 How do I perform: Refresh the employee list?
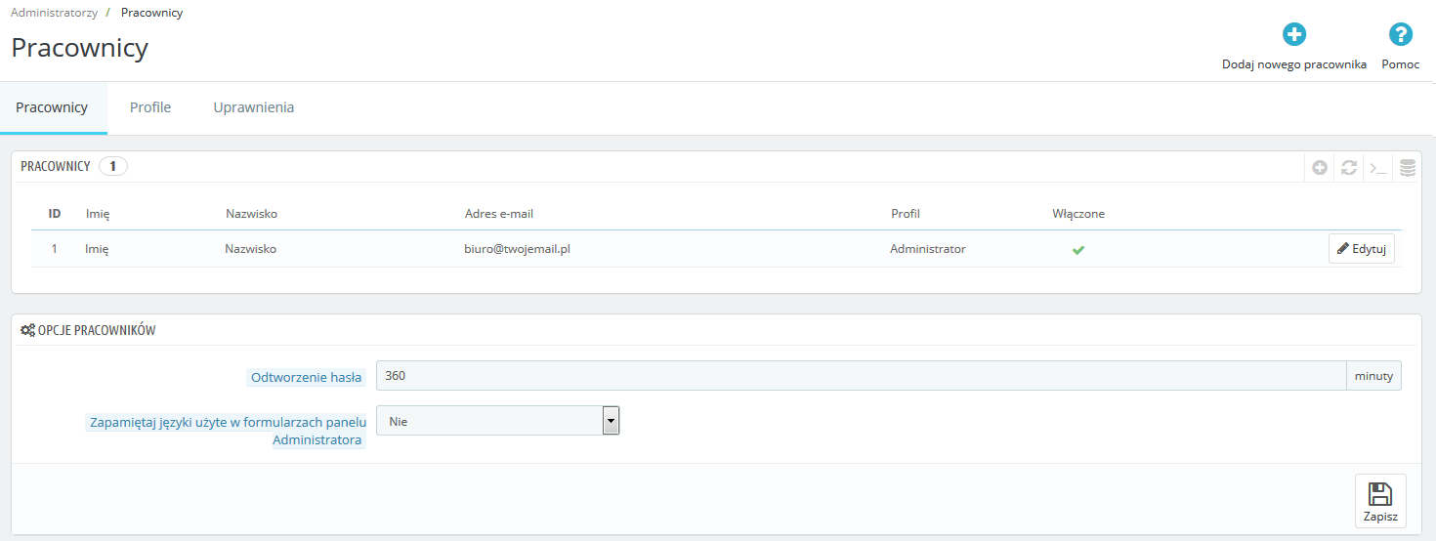1348,168
